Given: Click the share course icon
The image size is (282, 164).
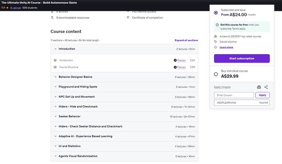Looking at the screenshot, I should point(266,87).
